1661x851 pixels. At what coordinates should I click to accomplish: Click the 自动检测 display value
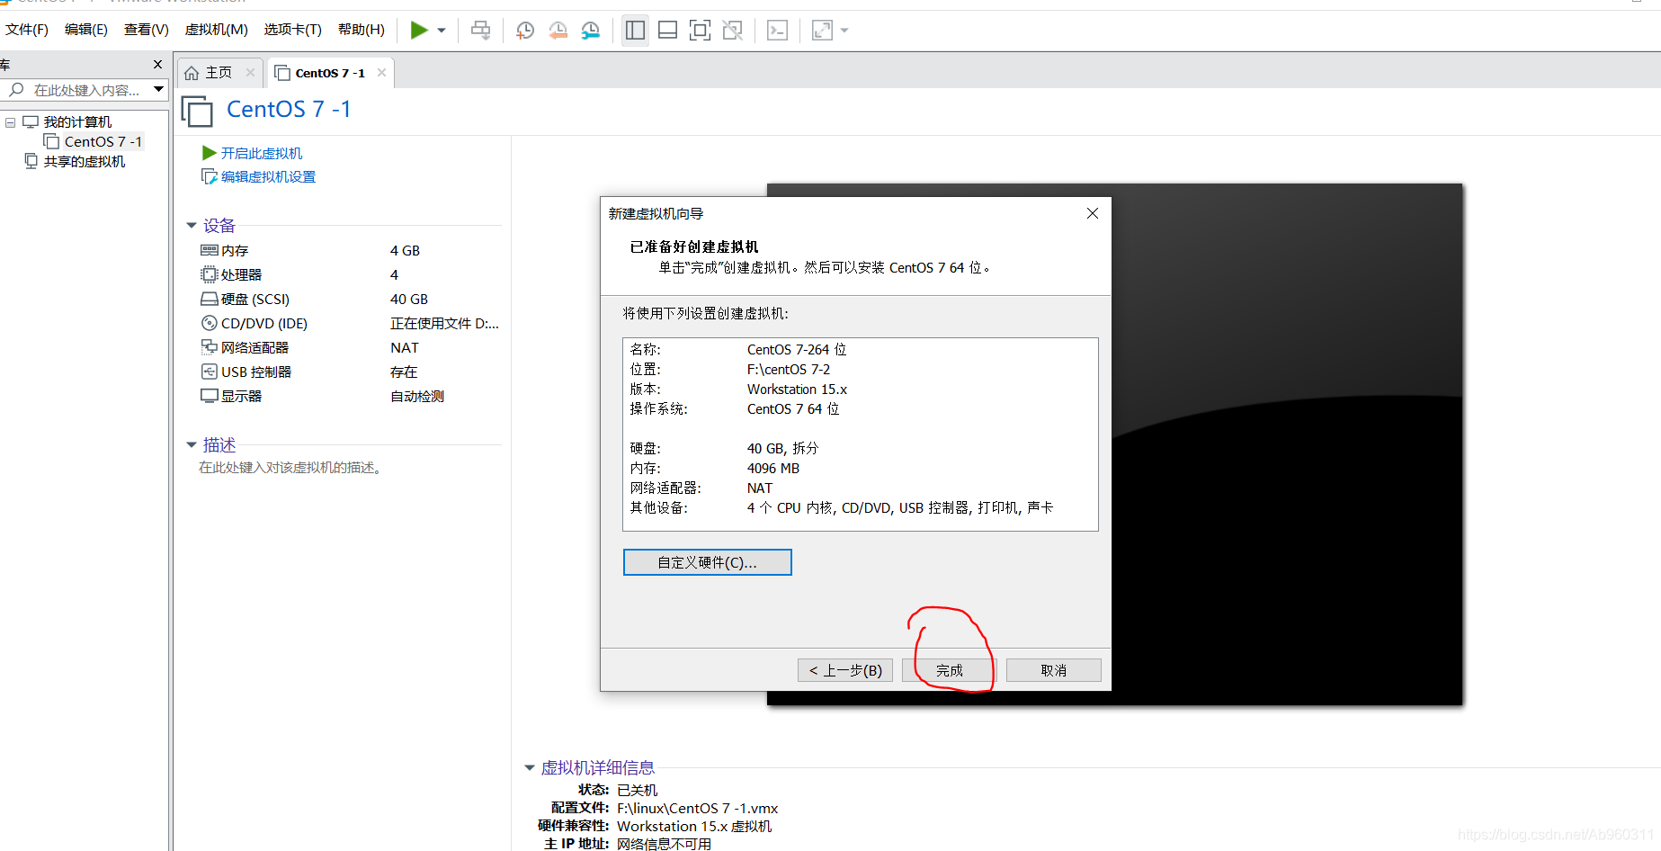tap(417, 397)
